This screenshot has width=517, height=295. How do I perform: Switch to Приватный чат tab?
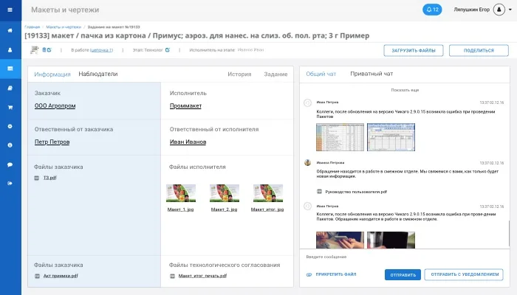(x=372, y=74)
